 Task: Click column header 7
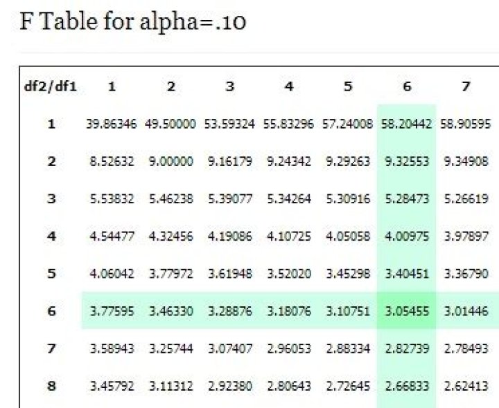coord(466,87)
